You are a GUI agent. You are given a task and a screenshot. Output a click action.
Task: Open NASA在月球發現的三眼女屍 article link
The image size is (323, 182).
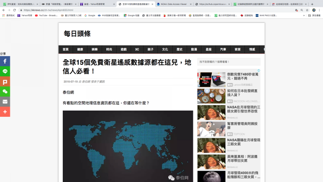click(244, 109)
